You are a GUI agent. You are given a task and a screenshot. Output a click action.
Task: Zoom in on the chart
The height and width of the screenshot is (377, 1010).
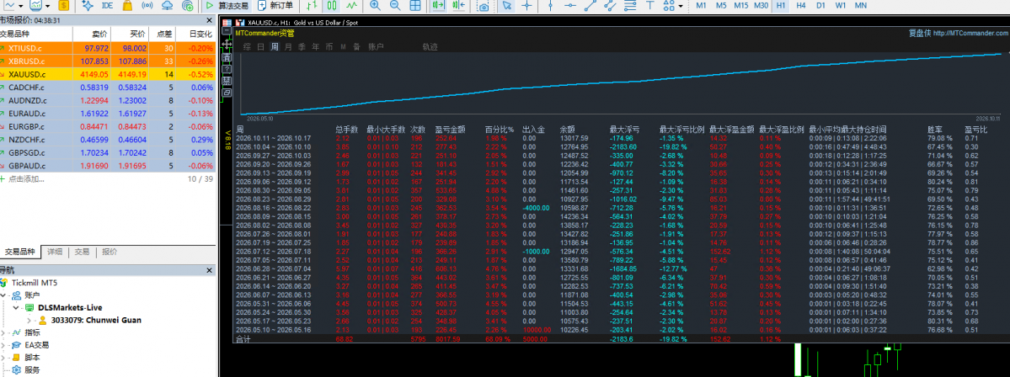coord(375,6)
